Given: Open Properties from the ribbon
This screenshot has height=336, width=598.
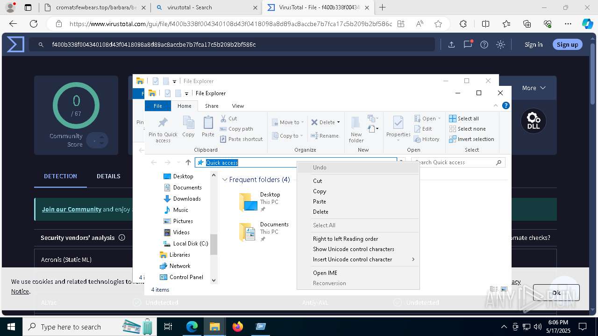Looking at the screenshot, I should coord(398,129).
